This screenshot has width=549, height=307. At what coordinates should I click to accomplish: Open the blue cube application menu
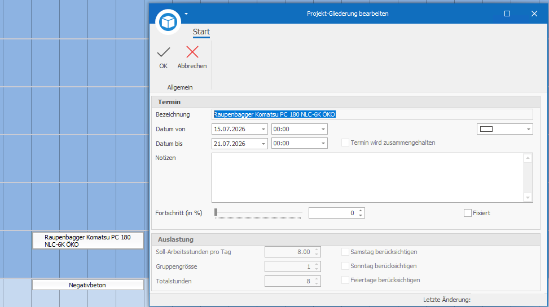(168, 21)
